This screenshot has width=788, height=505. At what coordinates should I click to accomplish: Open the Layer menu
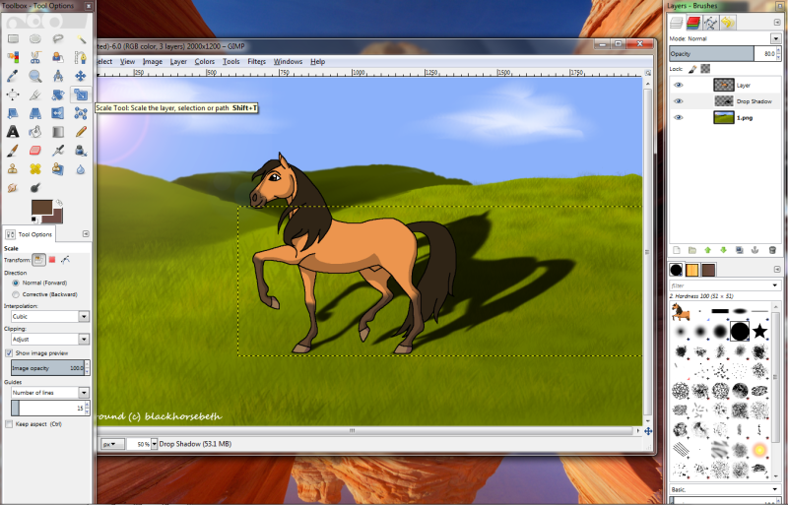[x=178, y=61]
